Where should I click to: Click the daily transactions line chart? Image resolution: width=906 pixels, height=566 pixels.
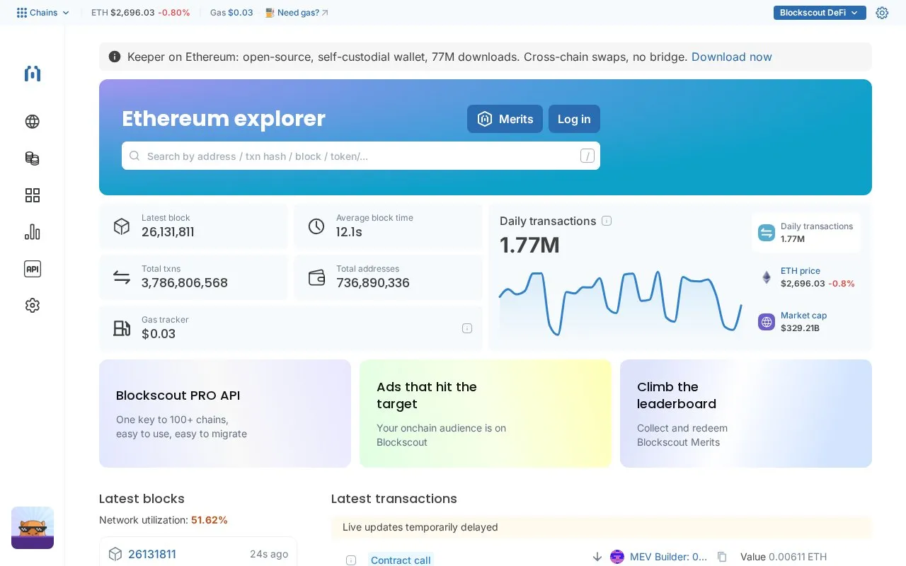click(x=621, y=303)
